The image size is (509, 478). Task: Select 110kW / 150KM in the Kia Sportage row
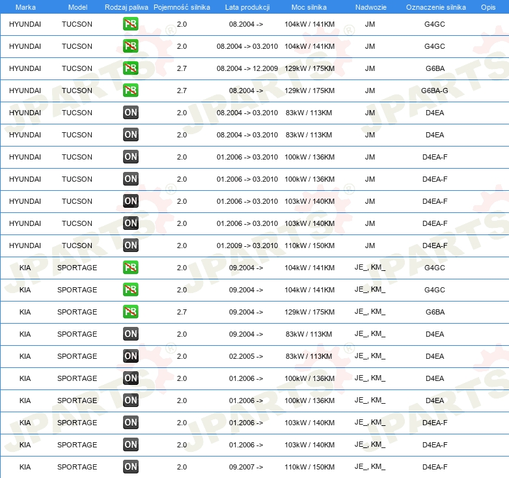click(x=309, y=467)
